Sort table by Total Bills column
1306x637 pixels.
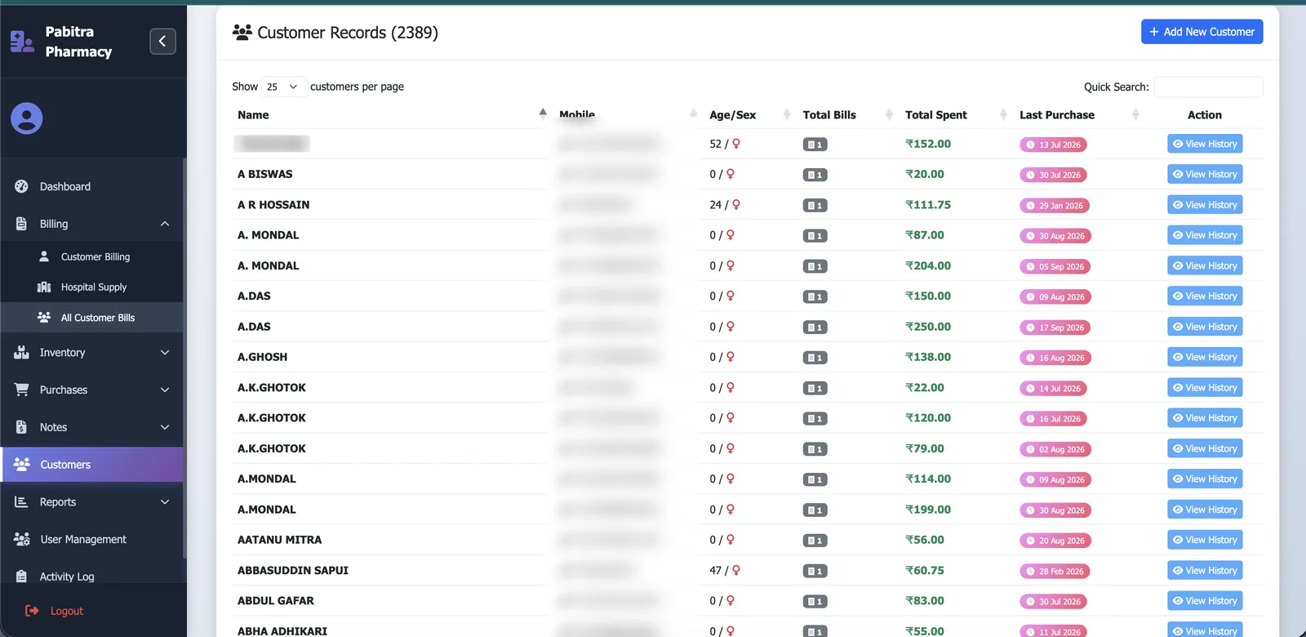point(846,115)
